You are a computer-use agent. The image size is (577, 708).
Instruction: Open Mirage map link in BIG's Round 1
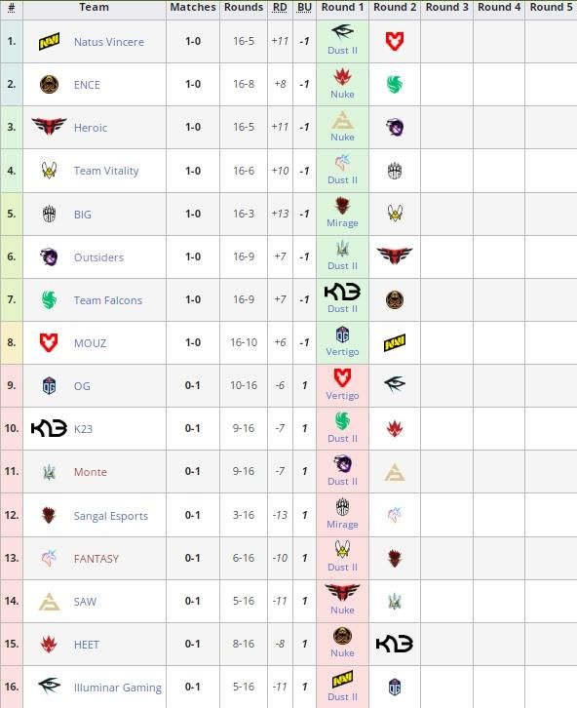click(x=342, y=223)
